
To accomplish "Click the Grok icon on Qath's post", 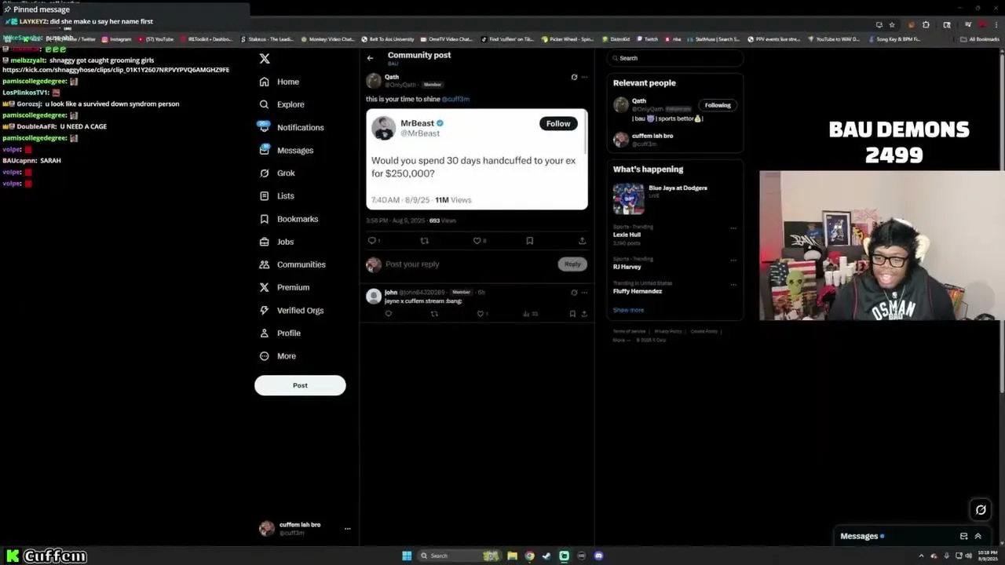I will [x=574, y=77].
